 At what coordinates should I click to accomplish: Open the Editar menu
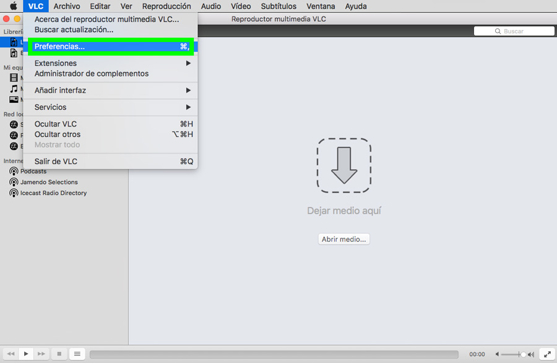pyautogui.click(x=100, y=6)
